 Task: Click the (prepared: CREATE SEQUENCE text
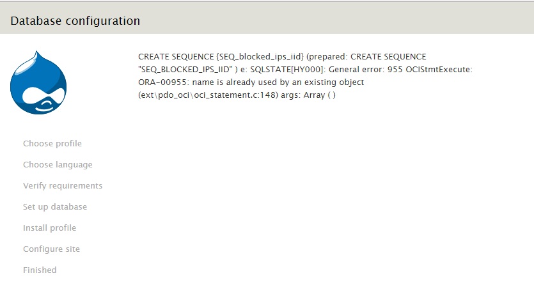(366, 57)
